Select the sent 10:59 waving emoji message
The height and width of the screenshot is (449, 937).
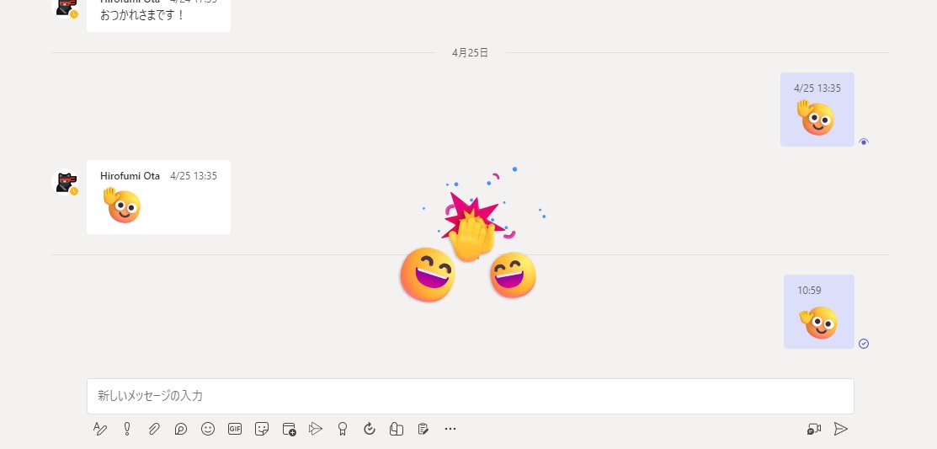pyautogui.click(x=818, y=312)
